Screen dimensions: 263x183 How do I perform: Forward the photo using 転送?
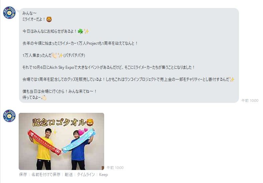coord(69,175)
